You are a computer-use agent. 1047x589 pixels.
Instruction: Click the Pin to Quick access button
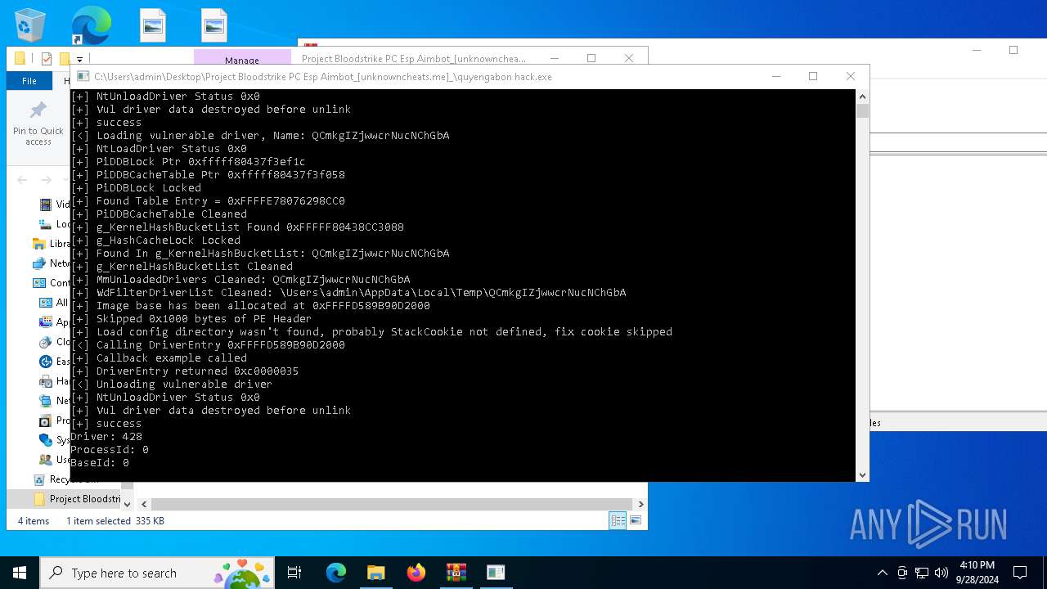click(38, 124)
